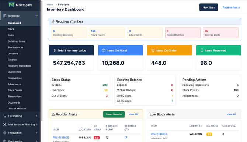Open P/N-0741055 in Reorder Alerts table

click(x=61, y=138)
